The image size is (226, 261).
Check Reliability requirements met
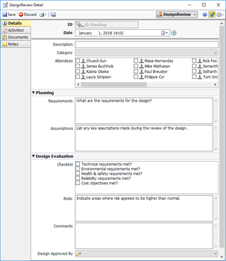[x=78, y=178]
